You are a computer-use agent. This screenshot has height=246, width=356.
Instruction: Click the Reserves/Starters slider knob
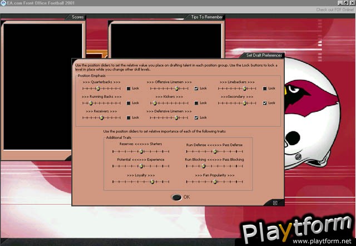coord(141,151)
